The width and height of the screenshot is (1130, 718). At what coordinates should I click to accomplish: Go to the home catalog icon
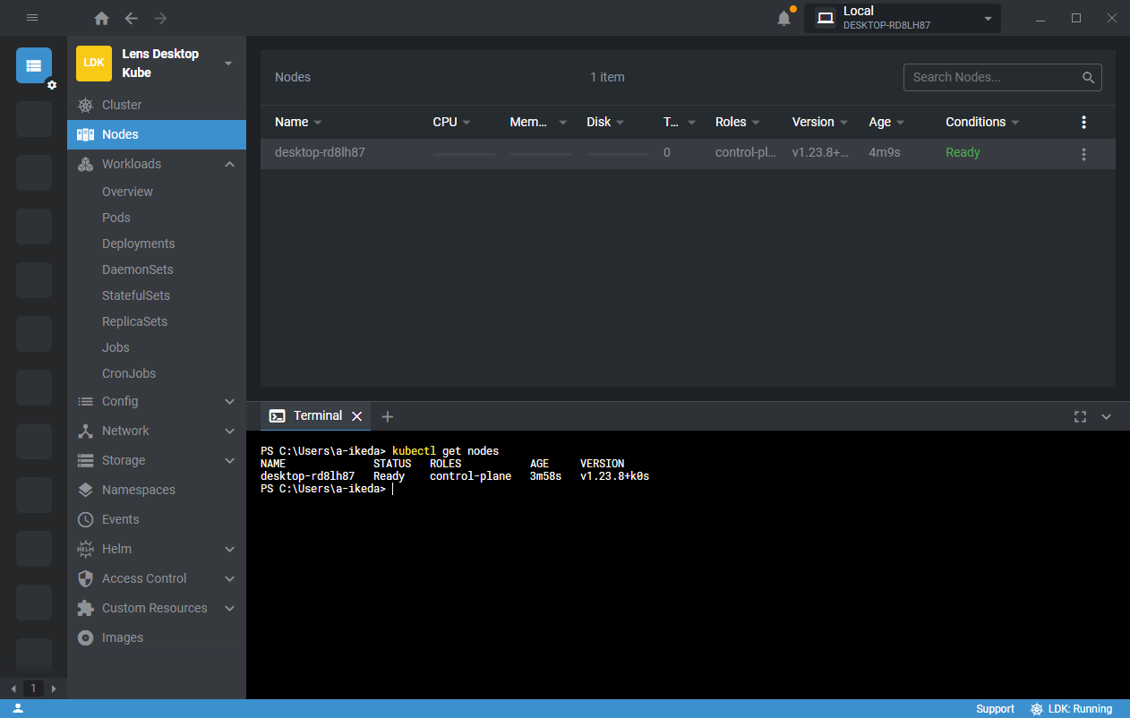(x=102, y=18)
